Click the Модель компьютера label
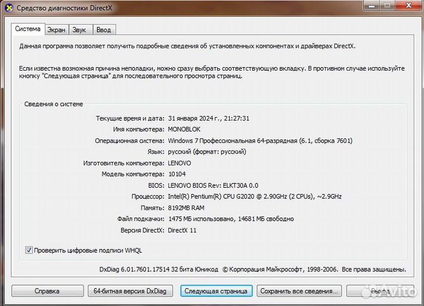 (x=132, y=174)
